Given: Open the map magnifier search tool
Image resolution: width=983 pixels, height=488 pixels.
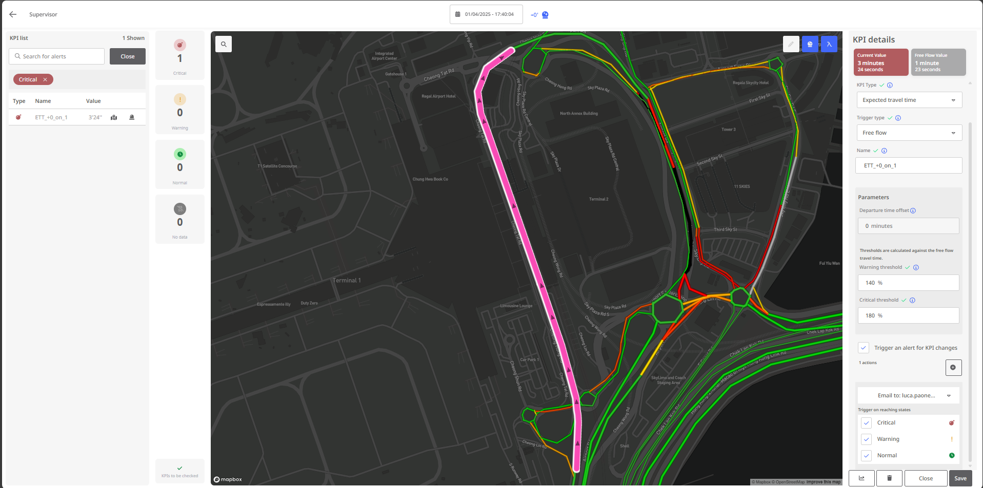Looking at the screenshot, I should [223, 44].
